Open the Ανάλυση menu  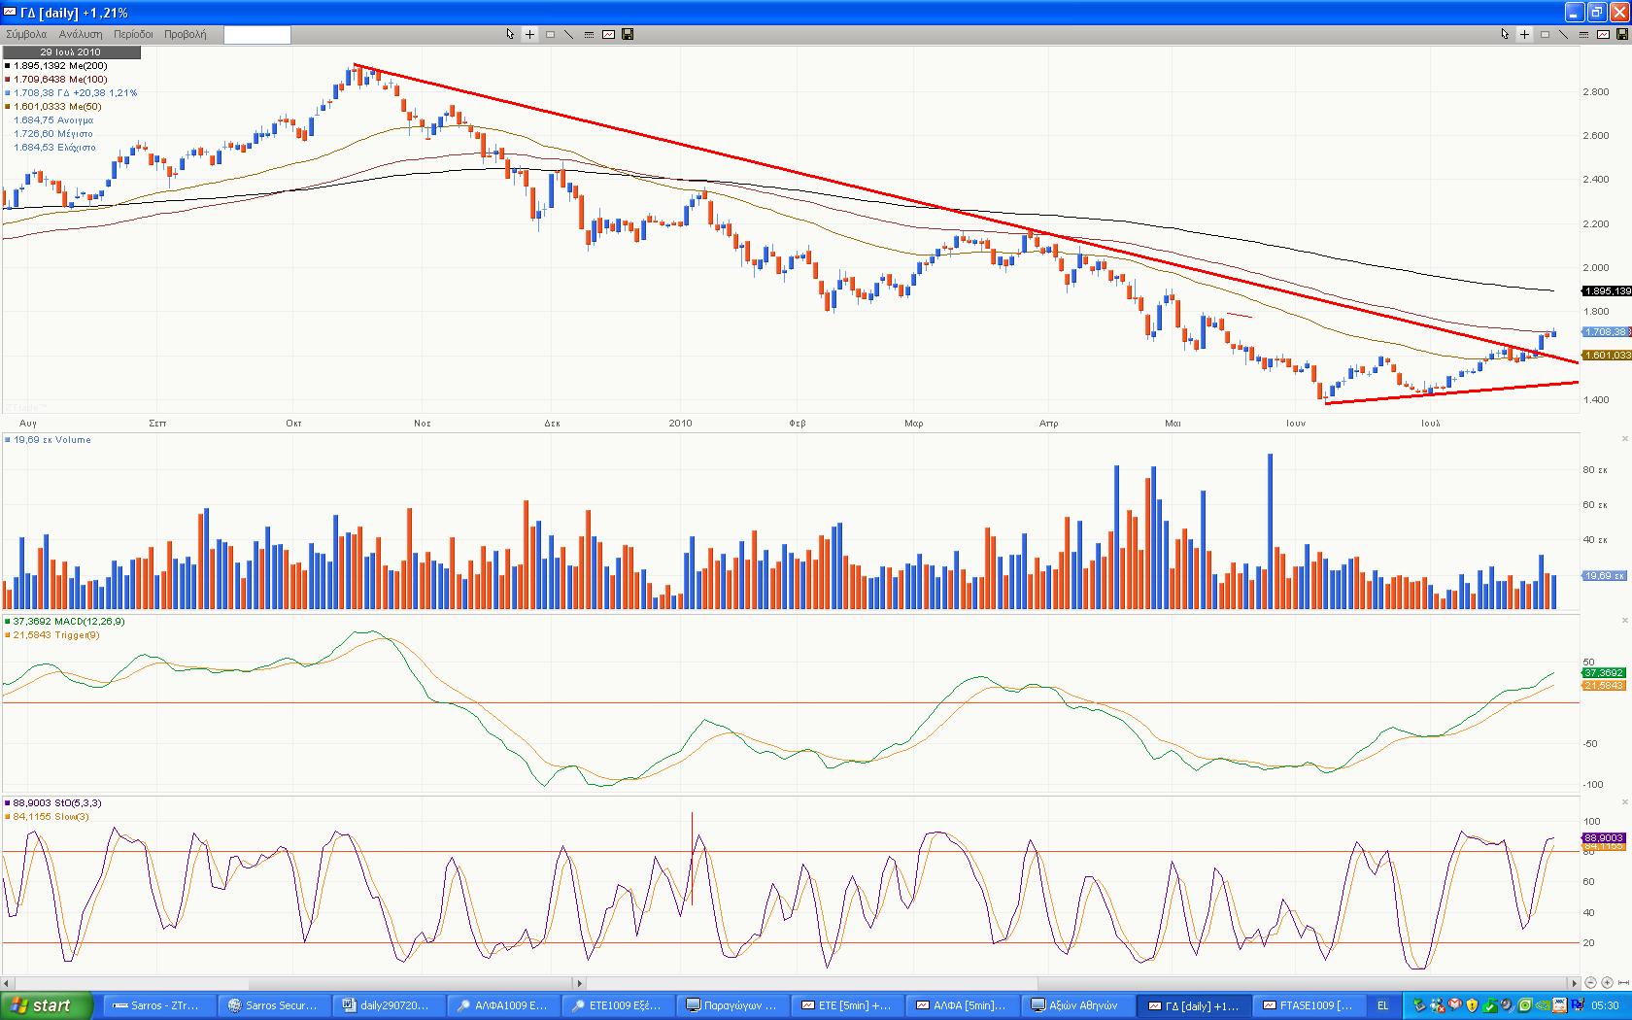pos(81,34)
